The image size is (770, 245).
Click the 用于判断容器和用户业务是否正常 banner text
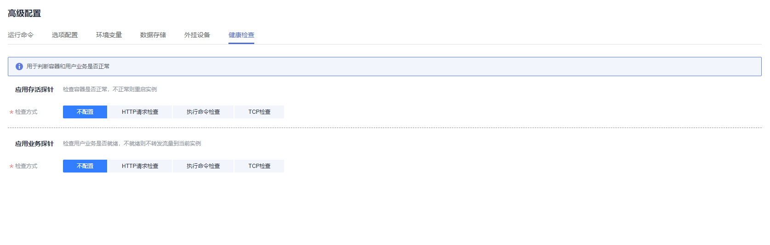pyautogui.click(x=68, y=67)
